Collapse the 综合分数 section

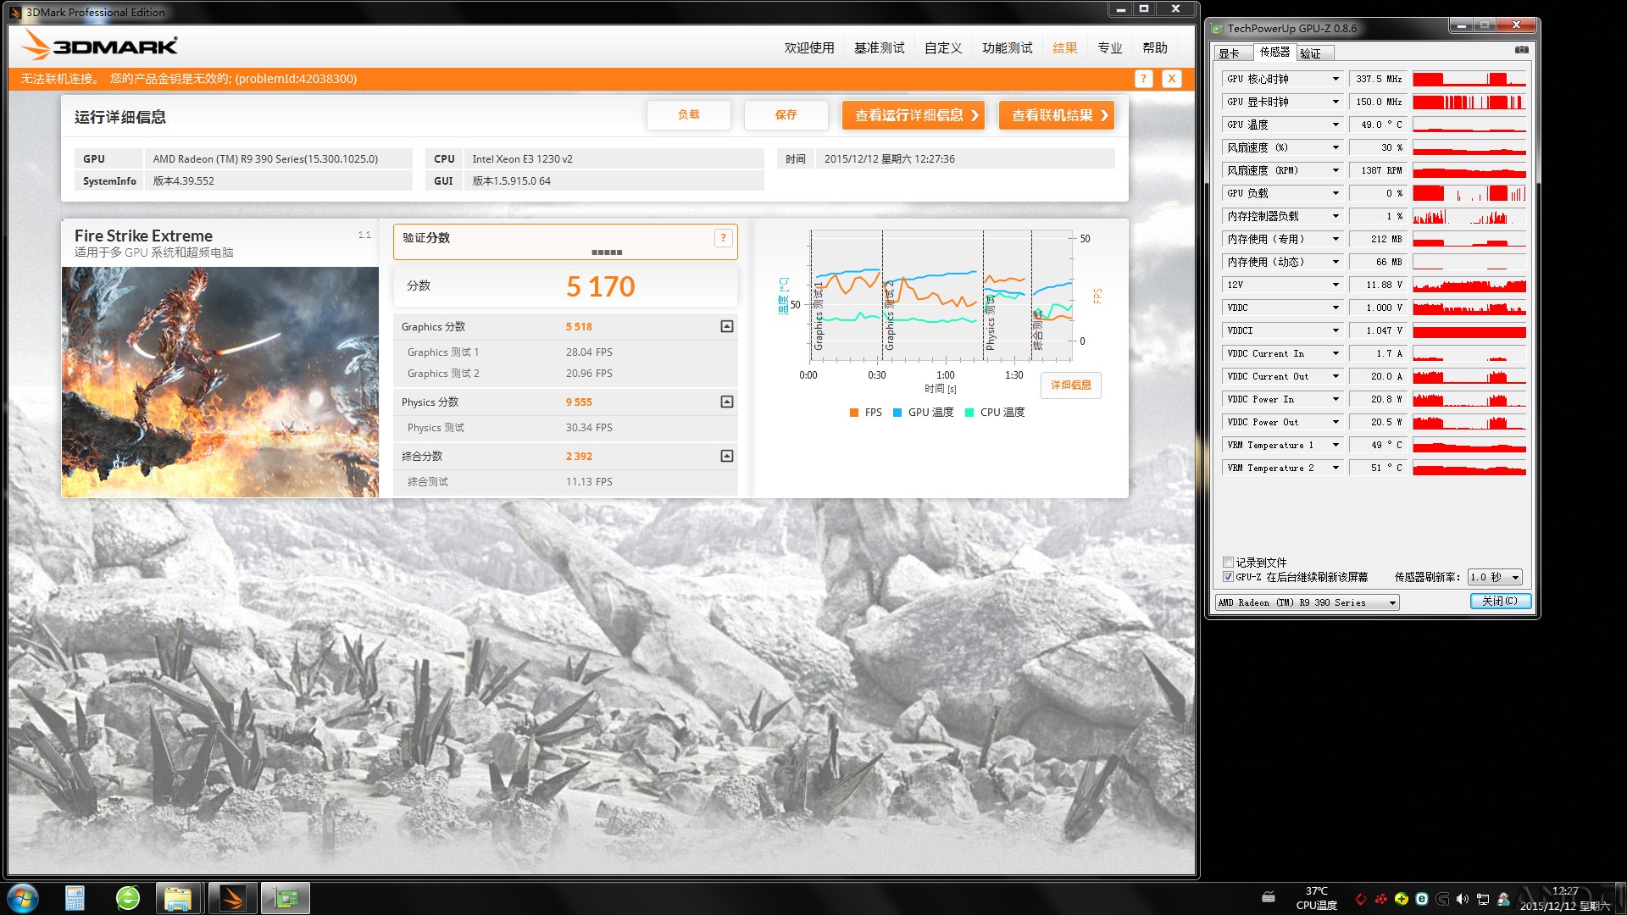[x=726, y=456]
